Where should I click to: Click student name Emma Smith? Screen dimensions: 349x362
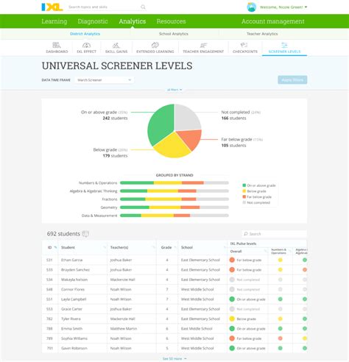tap(71, 329)
